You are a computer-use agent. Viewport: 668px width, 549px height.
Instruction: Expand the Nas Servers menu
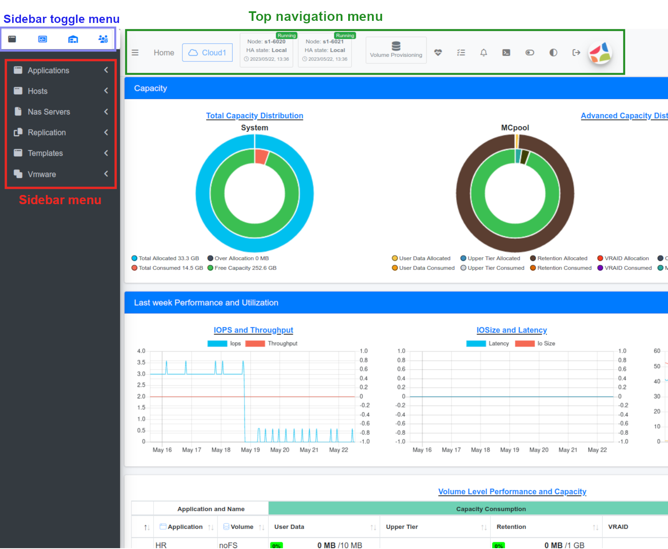click(60, 112)
